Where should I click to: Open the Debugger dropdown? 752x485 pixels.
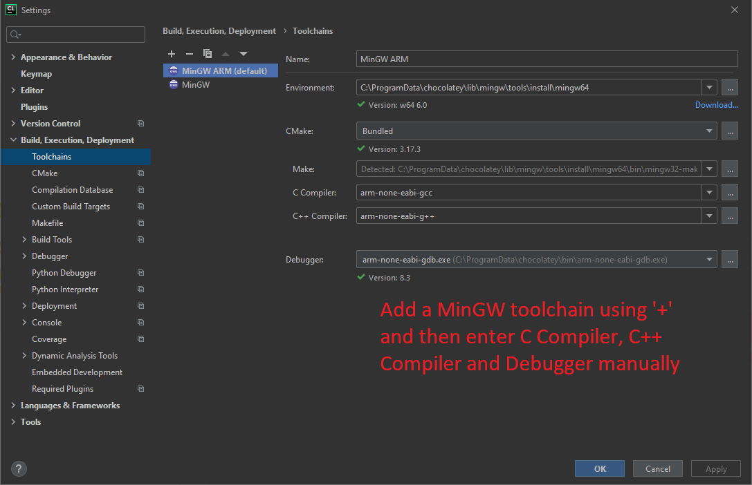click(536, 260)
